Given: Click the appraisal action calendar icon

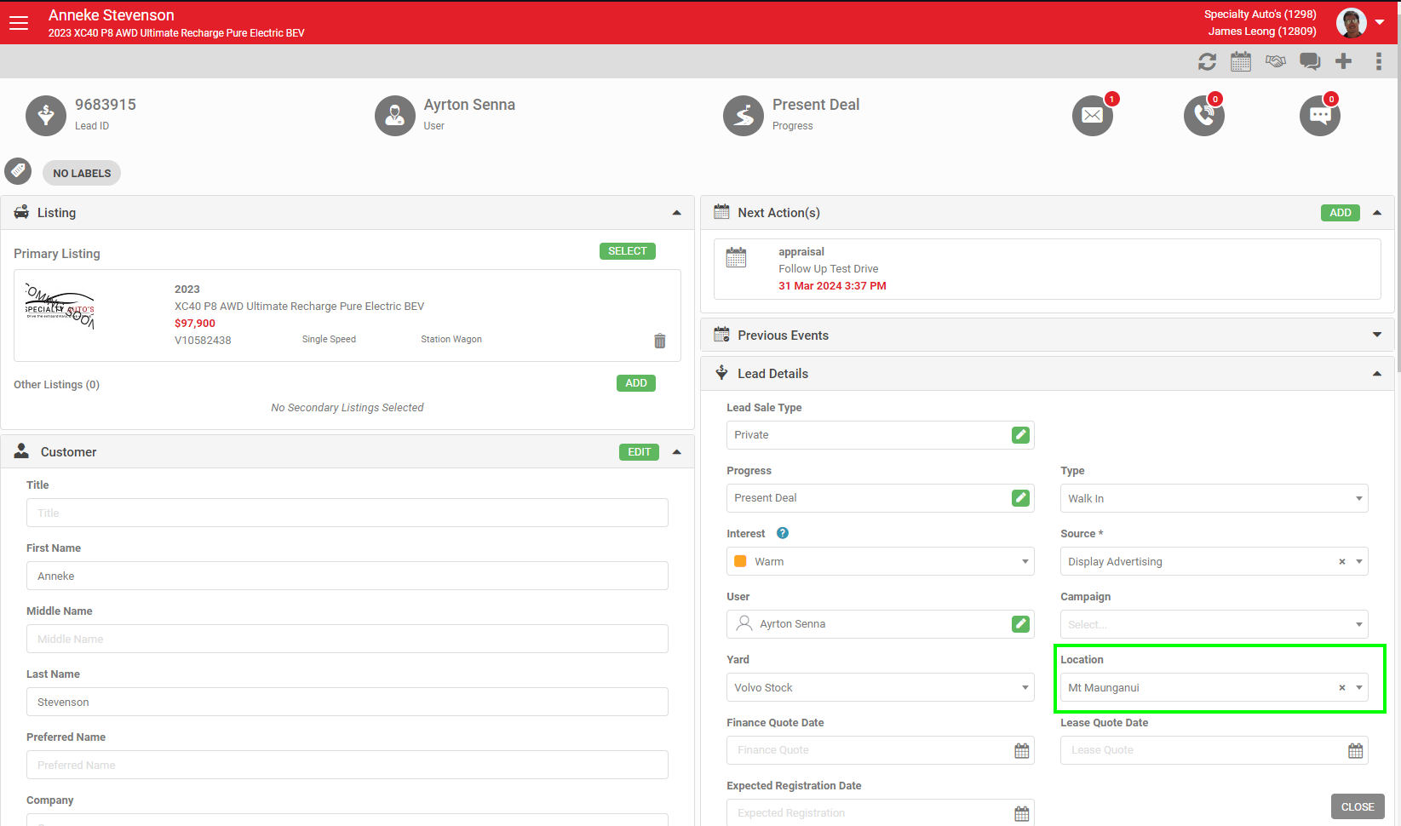Looking at the screenshot, I should click(x=737, y=257).
